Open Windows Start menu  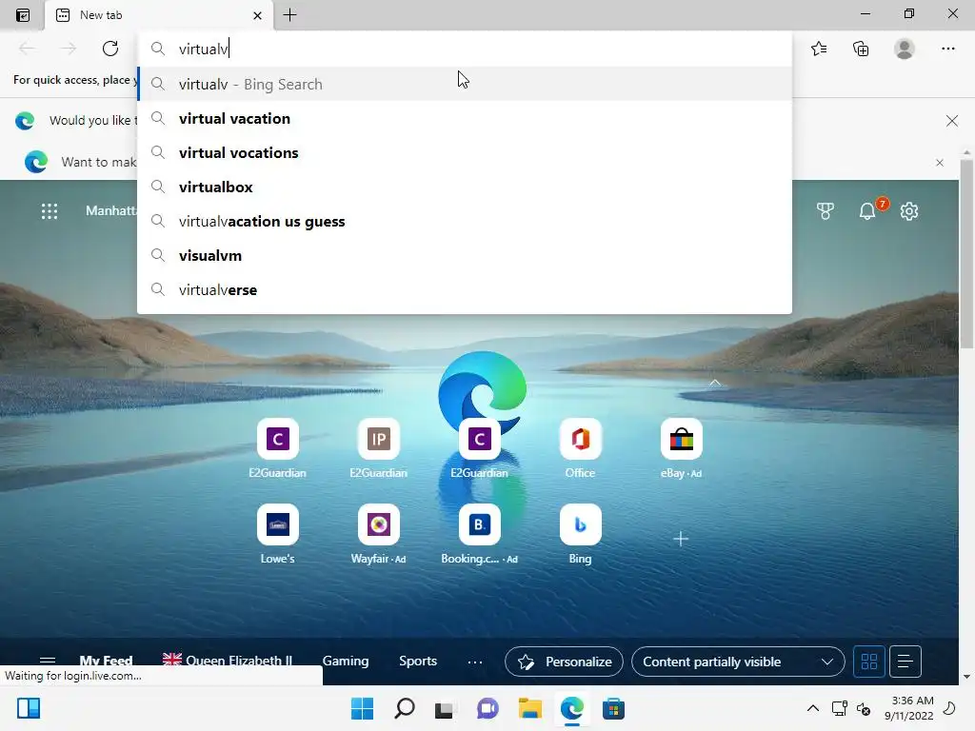362,708
